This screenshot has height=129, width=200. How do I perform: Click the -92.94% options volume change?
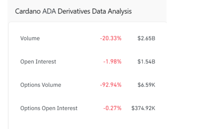(x=111, y=85)
